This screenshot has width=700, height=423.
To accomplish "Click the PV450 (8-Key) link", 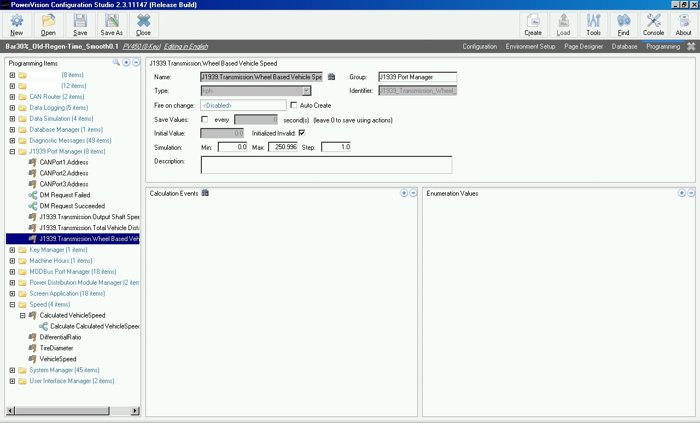I will click(x=142, y=46).
